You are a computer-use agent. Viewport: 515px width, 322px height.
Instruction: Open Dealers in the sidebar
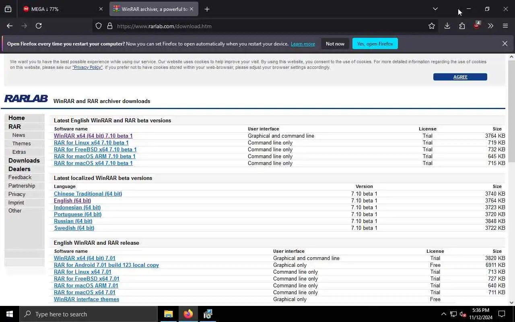(19, 169)
